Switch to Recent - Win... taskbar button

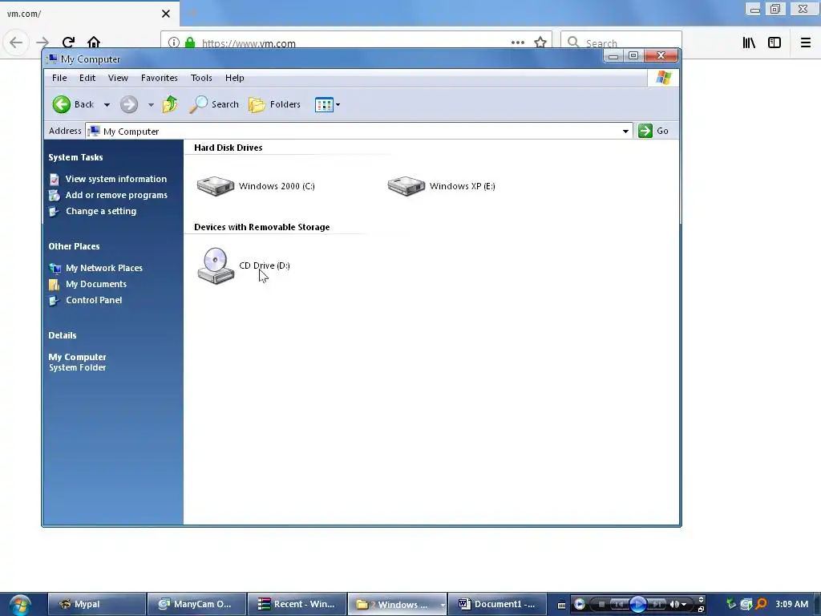pos(297,604)
